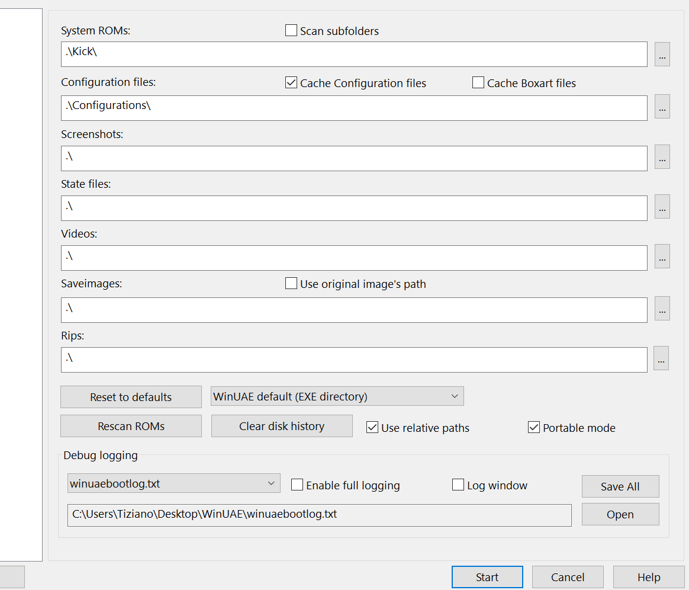Open the winuaebootlog.txt log file dropdown

point(174,483)
